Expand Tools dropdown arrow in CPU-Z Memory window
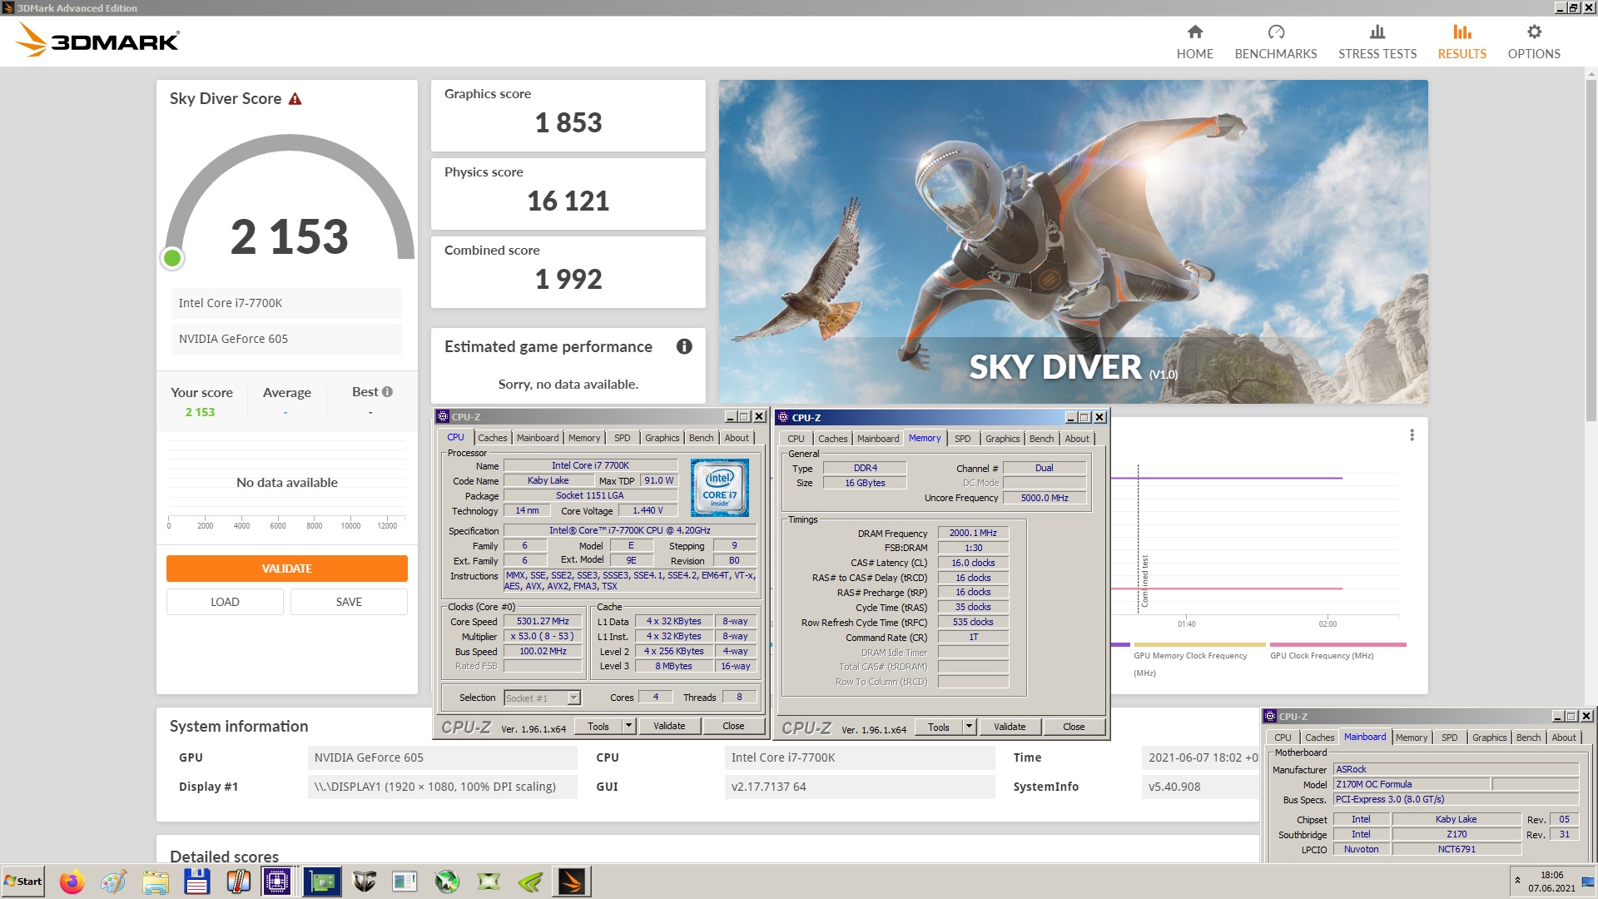 [969, 727]
